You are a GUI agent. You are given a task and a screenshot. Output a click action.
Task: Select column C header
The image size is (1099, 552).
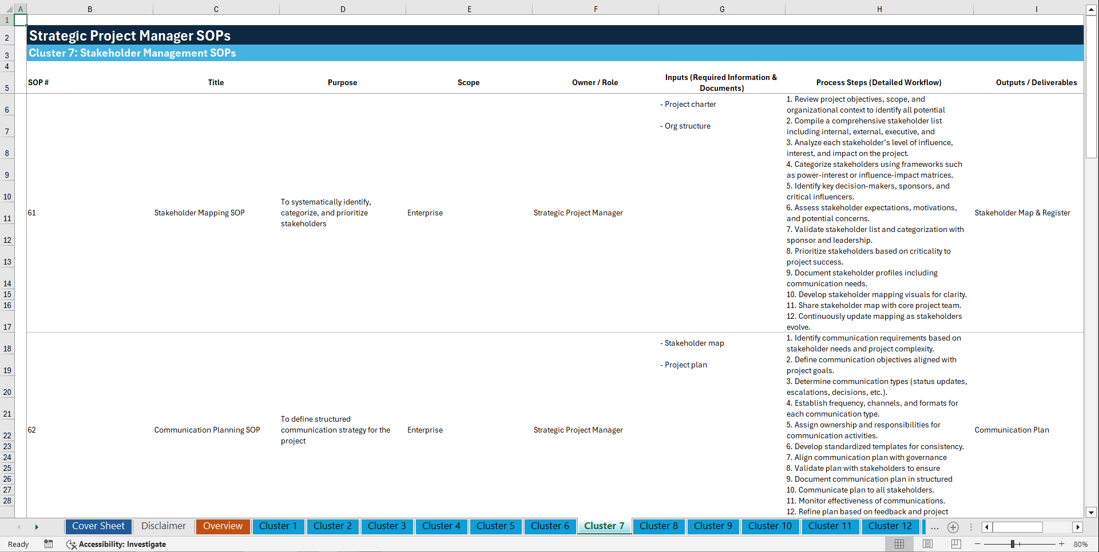tap(216, 9)
